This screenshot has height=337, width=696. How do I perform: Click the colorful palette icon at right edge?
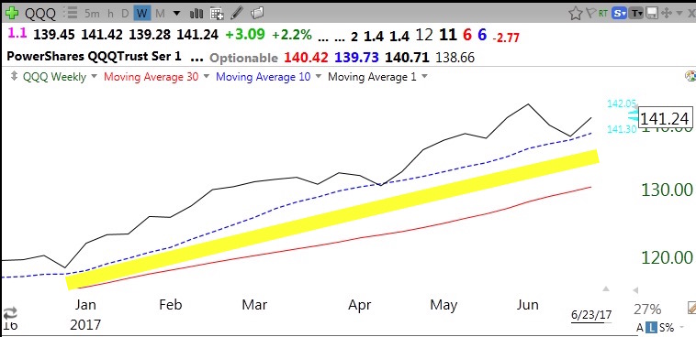click(x=690, y=76)
